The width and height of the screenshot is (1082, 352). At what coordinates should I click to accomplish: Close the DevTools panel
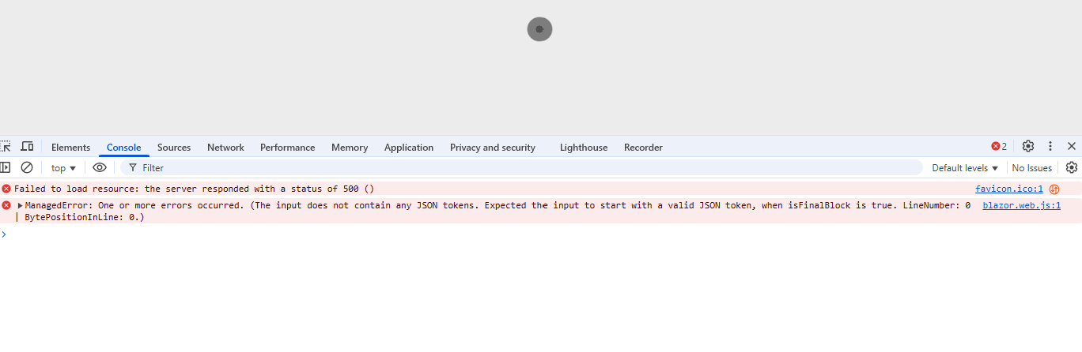point(1072,147)
